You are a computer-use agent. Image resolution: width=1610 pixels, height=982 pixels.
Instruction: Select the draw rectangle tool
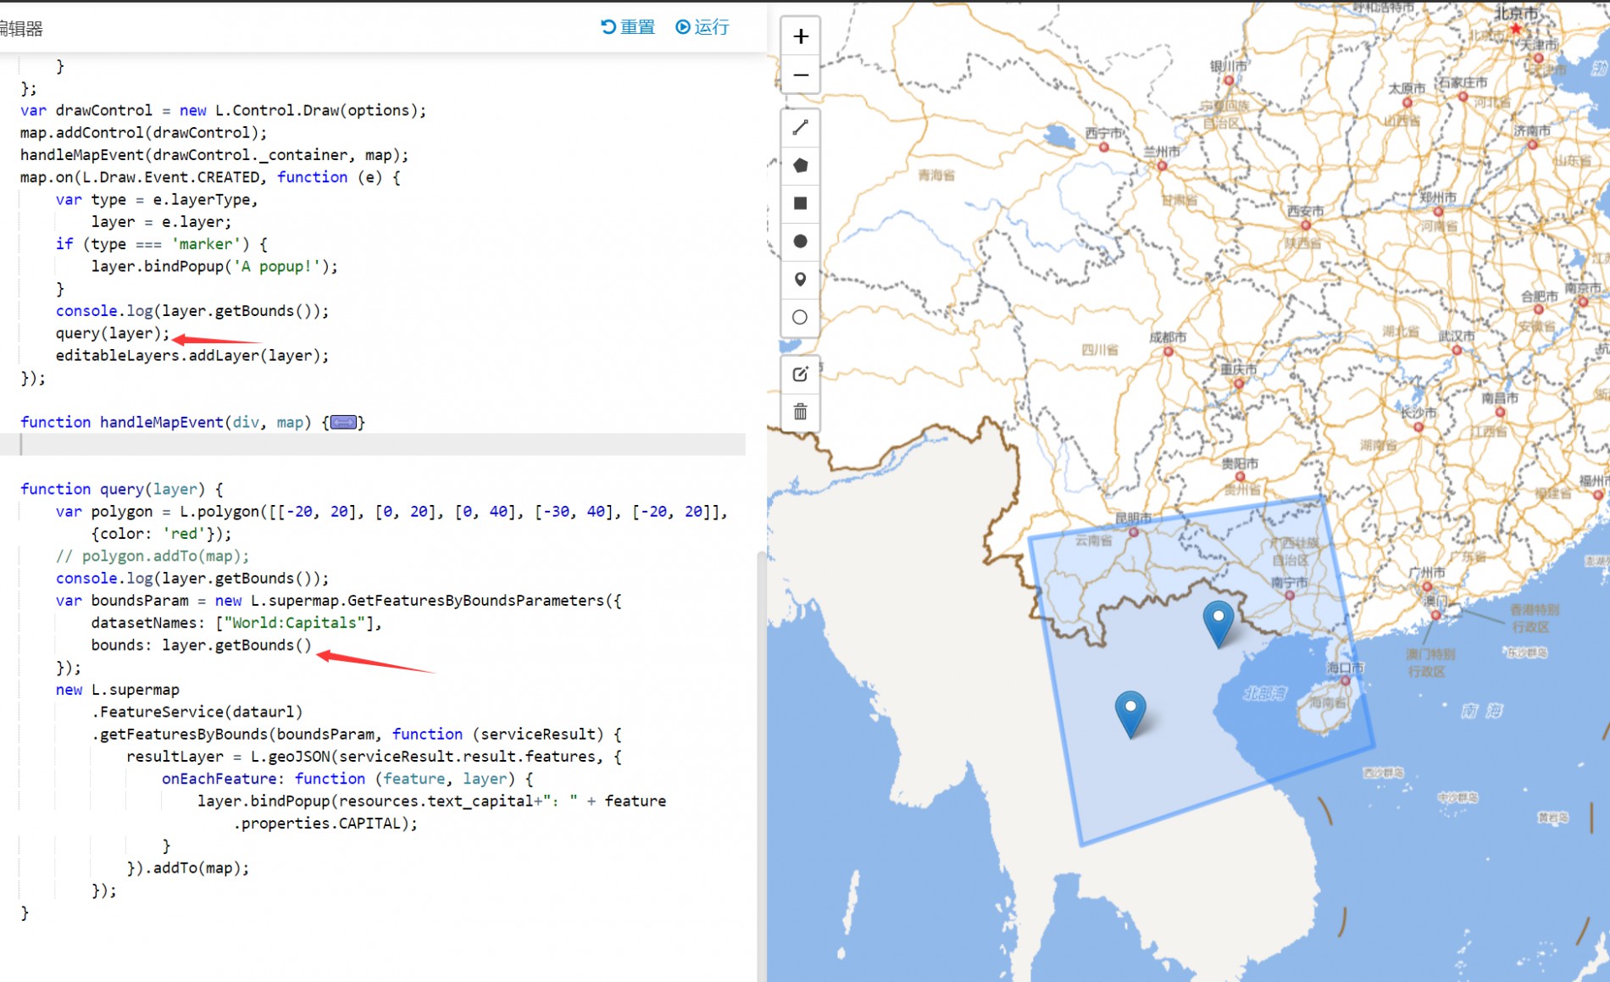pyautogui.click(x=800, y=203)
